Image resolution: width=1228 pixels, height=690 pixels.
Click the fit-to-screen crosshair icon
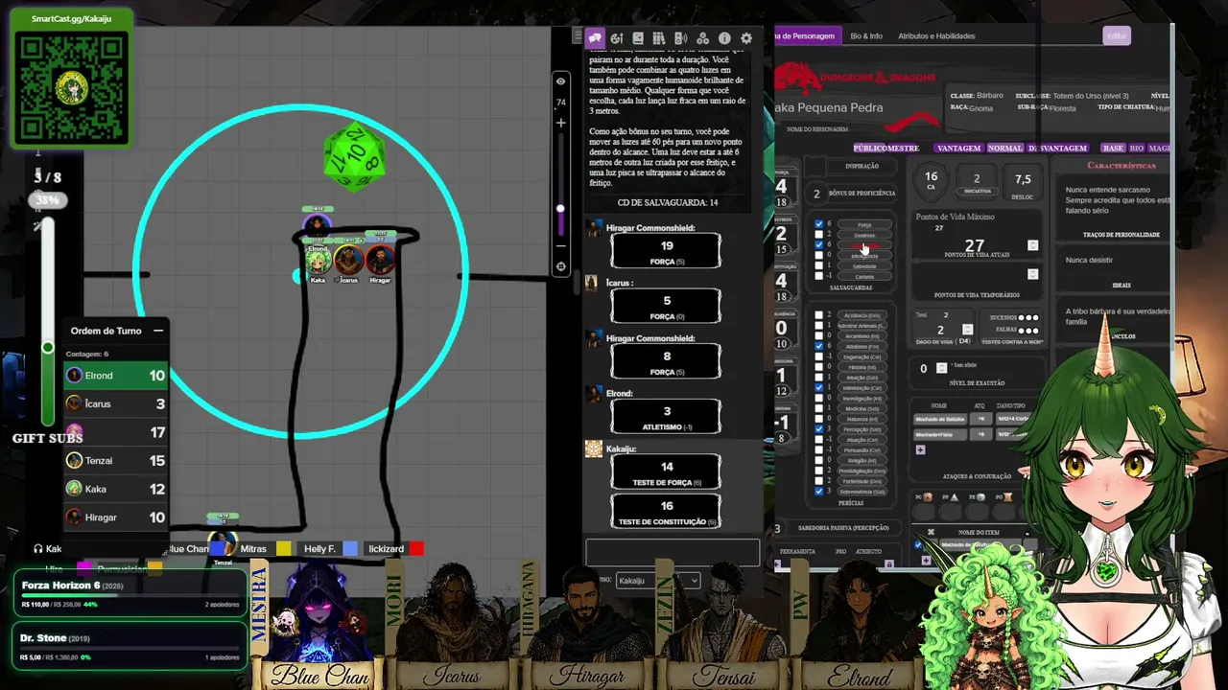561,267
